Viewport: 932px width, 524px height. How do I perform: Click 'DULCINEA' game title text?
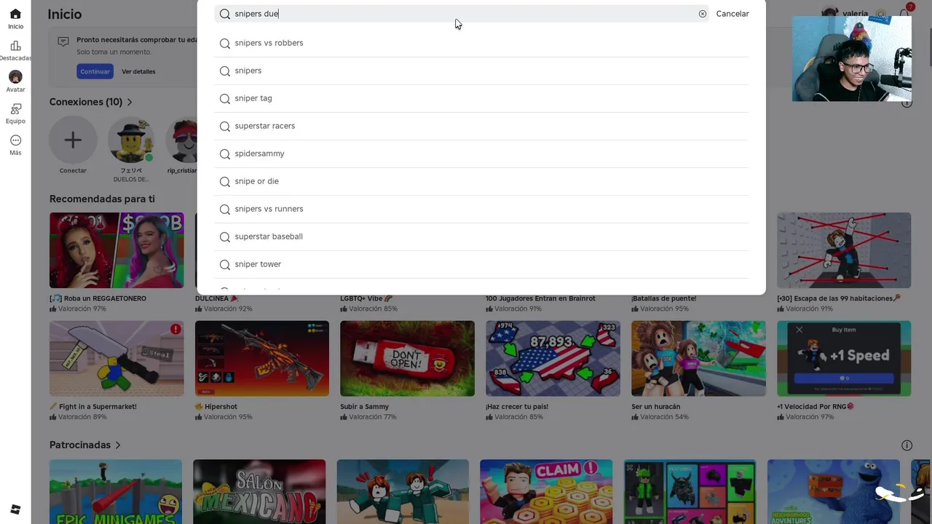216,298
